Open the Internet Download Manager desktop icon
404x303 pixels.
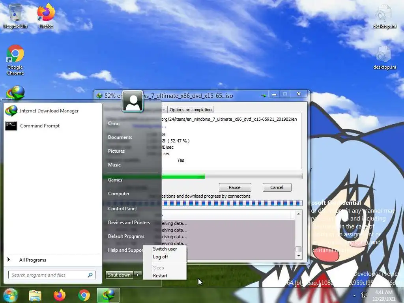click(x=15, y=93)
